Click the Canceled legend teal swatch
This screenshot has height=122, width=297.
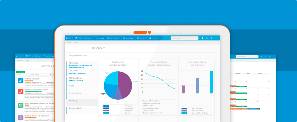(x=106, y=113)
